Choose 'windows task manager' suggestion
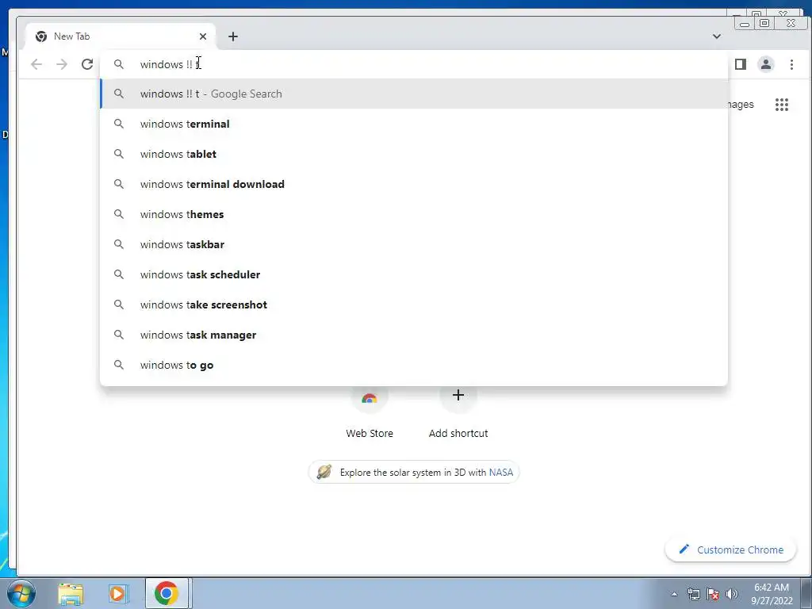Screen dimensions: 812x609 pos(414,335)
